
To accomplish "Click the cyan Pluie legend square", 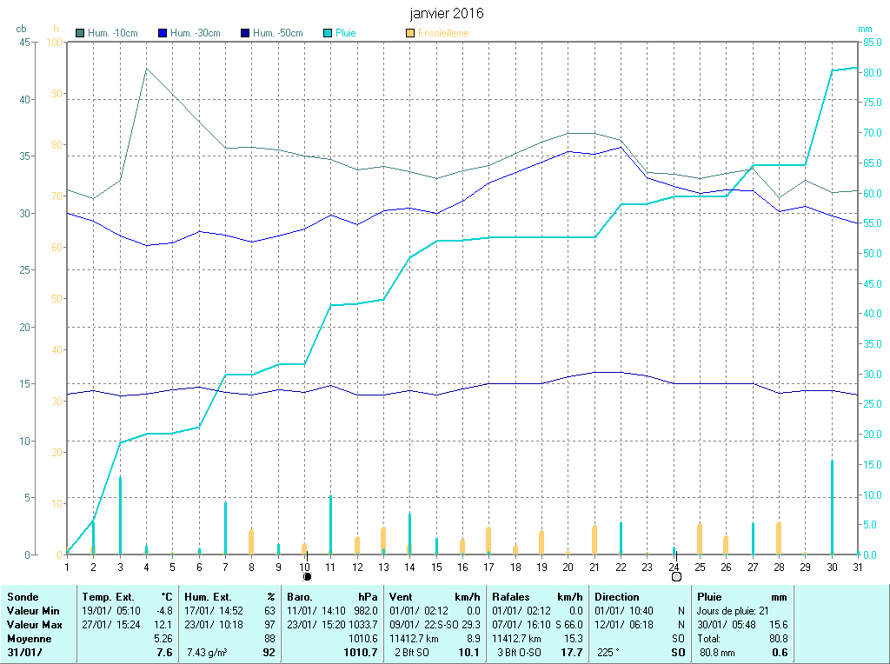I will tap(328, 33).
